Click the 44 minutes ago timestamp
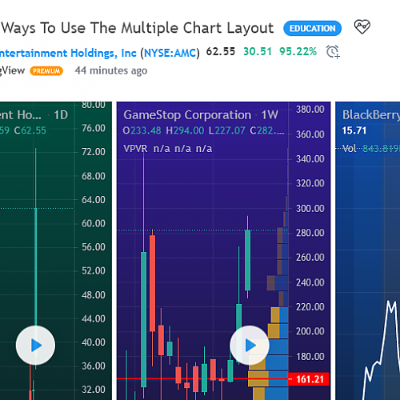The image size is (400, 400). [111, 70]
